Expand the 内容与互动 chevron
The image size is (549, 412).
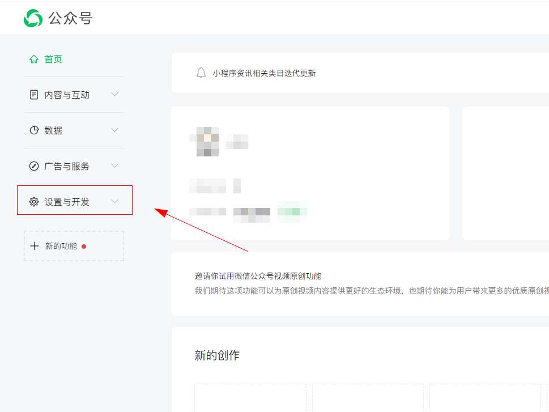(114, 94)
